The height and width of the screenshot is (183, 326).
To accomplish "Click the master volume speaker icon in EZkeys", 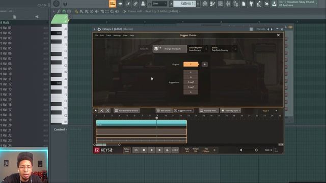I will 241,150.
